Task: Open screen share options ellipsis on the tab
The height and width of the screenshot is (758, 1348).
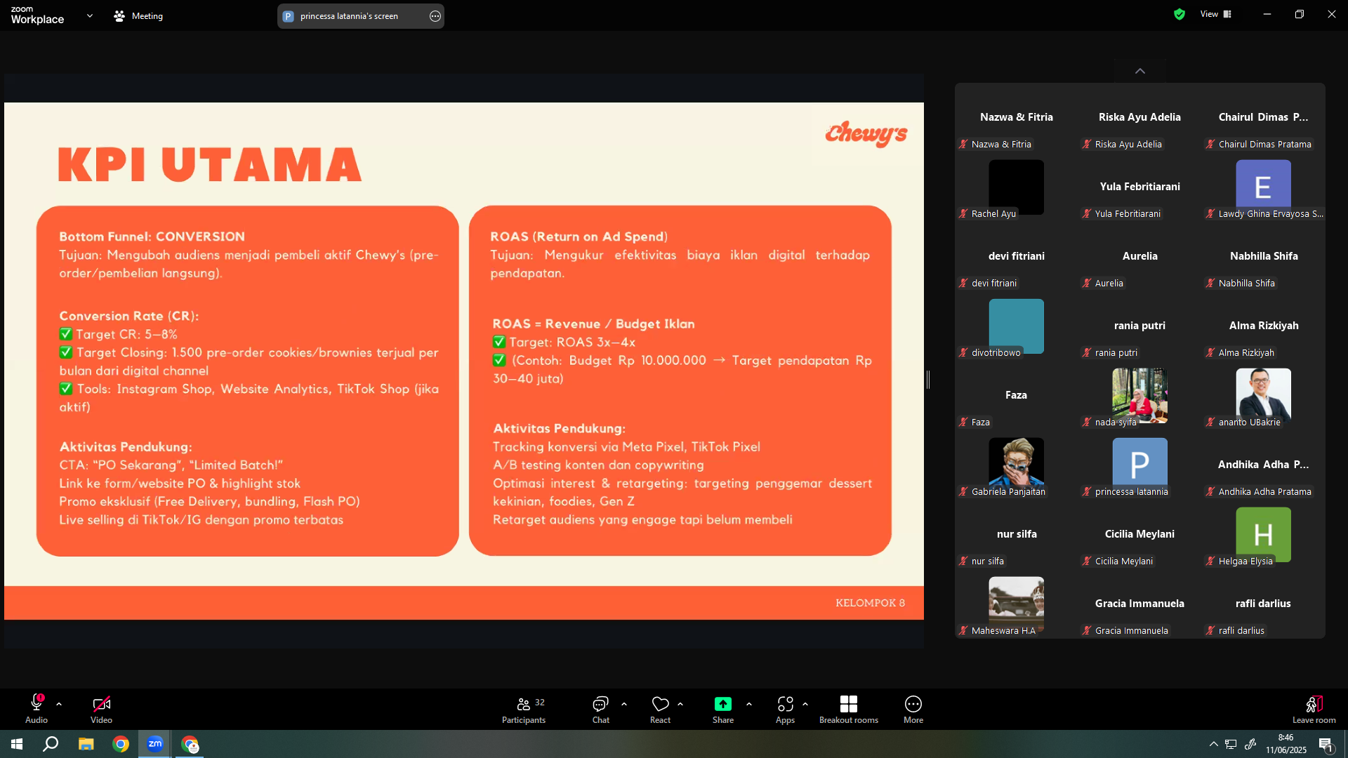Action: (435, 16)
